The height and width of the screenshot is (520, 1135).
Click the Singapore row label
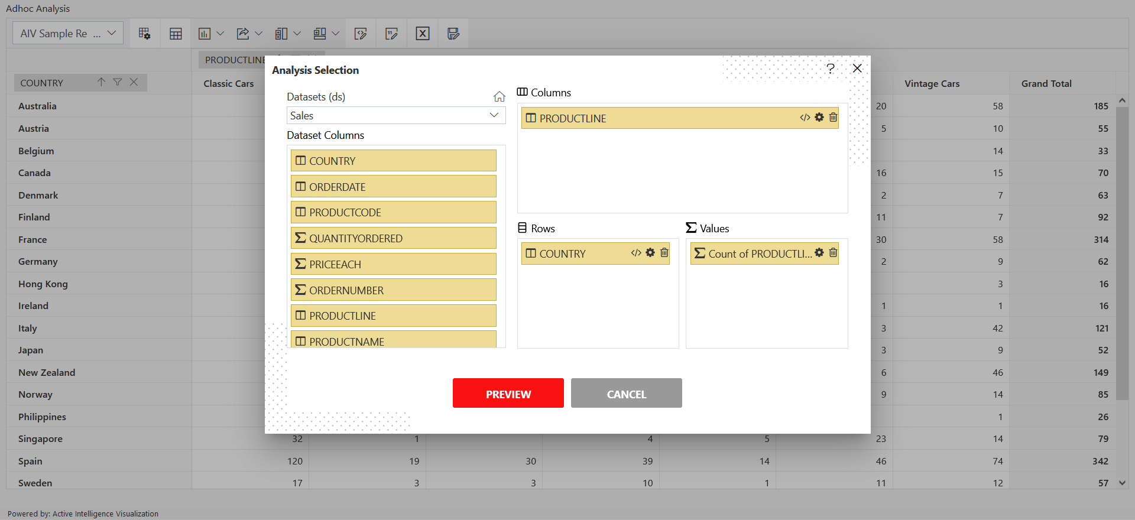click(40, 438)
